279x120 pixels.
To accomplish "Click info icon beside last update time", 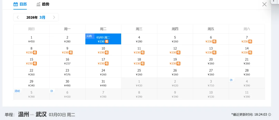I will 269,115.
